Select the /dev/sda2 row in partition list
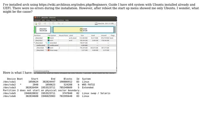The image size is (205, 115). pos(75,38)
